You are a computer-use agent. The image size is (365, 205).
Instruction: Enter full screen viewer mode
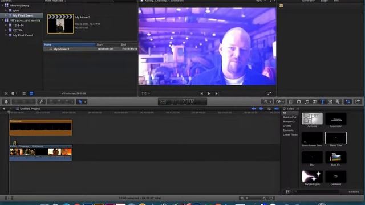click(x=269, y=93)
